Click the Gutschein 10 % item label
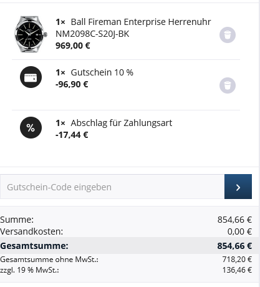Screen dimensions: 260x287 coord(102,72)
